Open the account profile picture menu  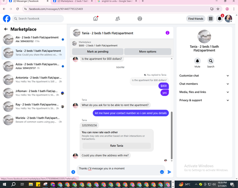(x=228, y=19)
